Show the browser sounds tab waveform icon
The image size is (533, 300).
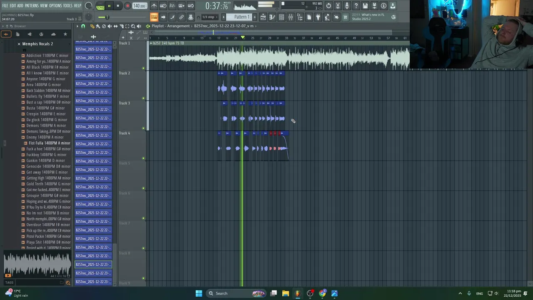(6, 34)
